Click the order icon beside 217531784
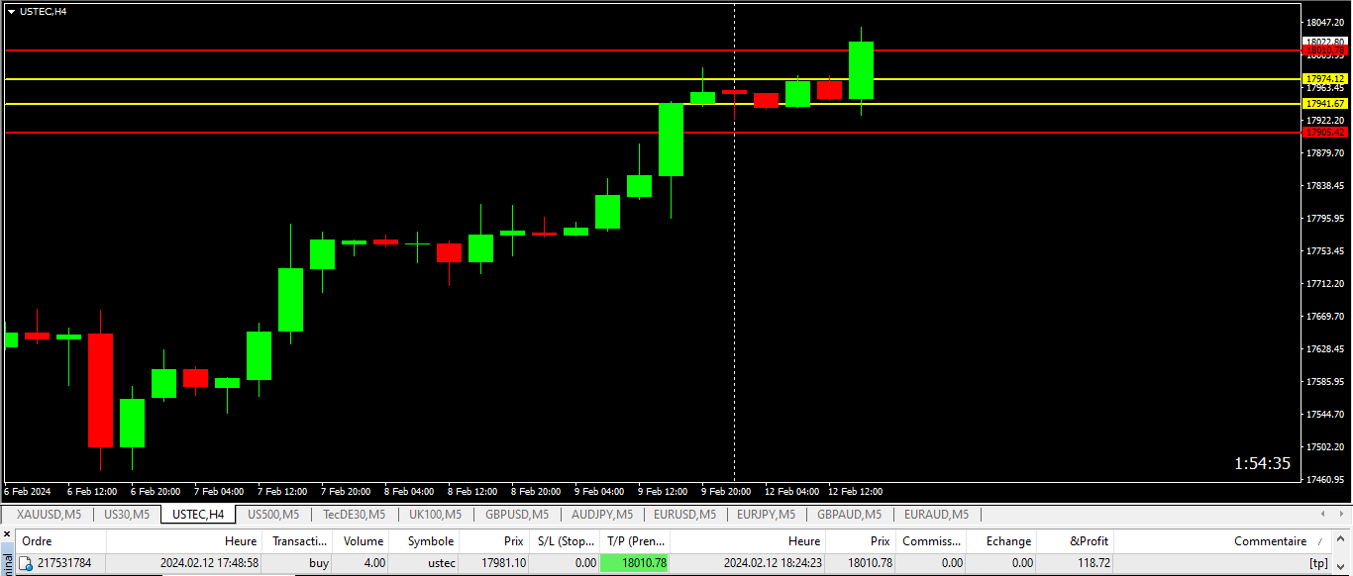 pos(26,563)
